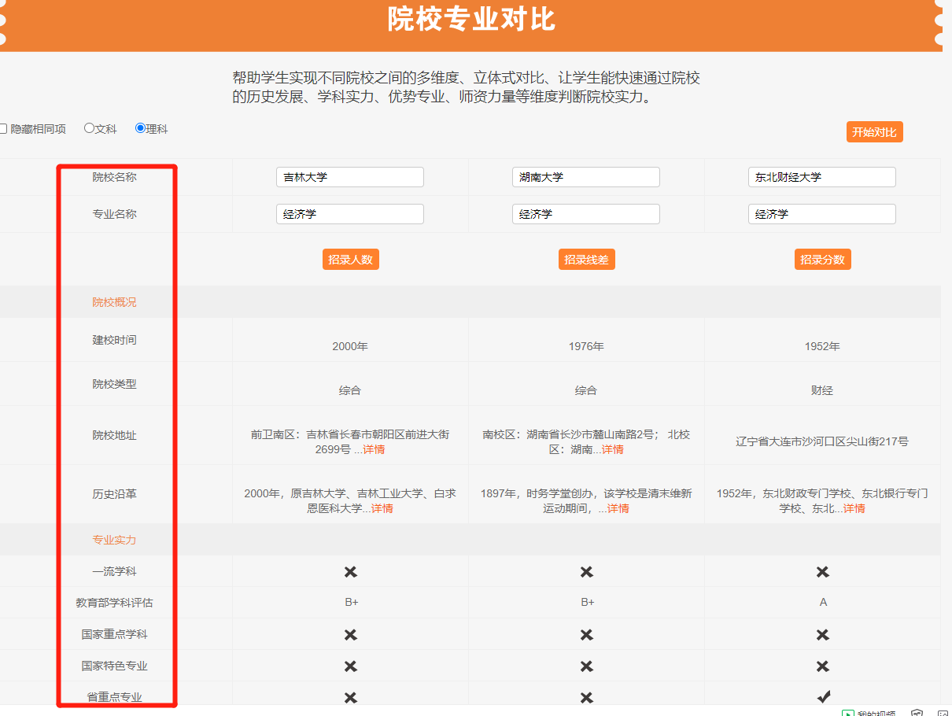
Task: Click the checkmark for 东北财经大学 省重点专业
Action: (x=822, y=696)
